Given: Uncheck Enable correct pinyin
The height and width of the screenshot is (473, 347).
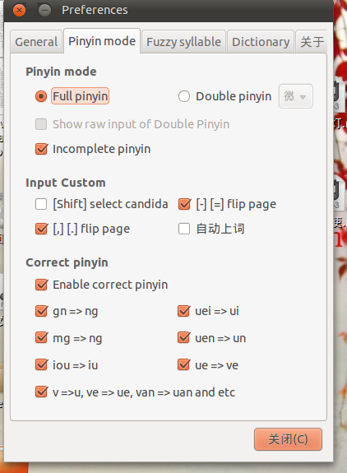Looking at the screenshot, I should pyautogui.click(x=41, y=285).
